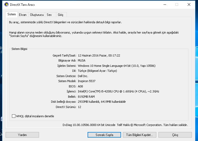The image size is (198, 141).
Task: Select the Oluşturucu tab
Action: [x=37, y=15]
